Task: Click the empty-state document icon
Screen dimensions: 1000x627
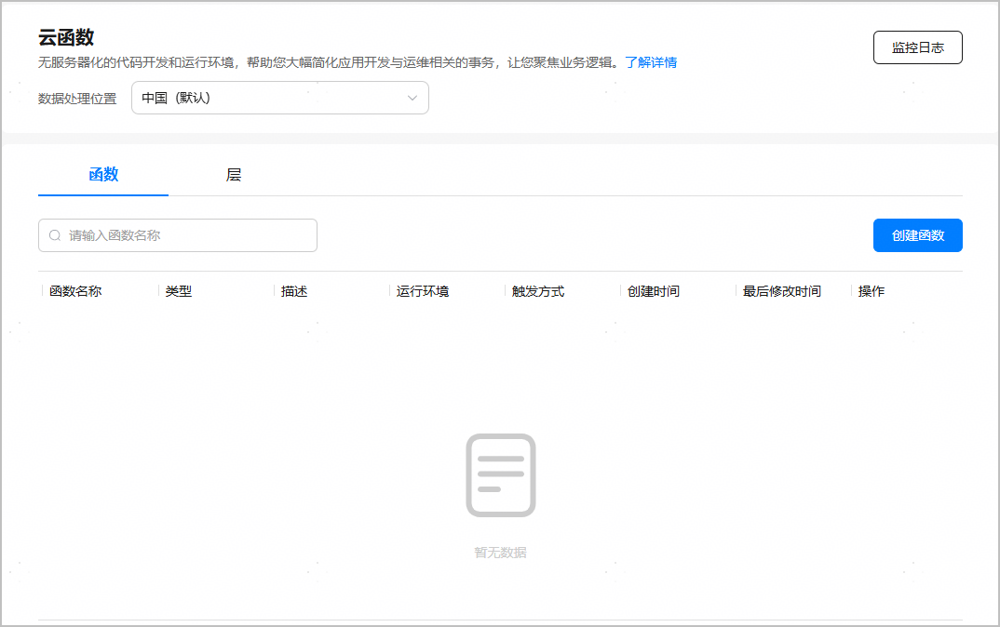Action: [500, 475]
